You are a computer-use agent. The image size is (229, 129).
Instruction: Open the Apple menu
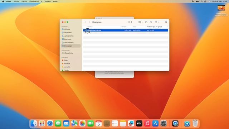point(3,1)
